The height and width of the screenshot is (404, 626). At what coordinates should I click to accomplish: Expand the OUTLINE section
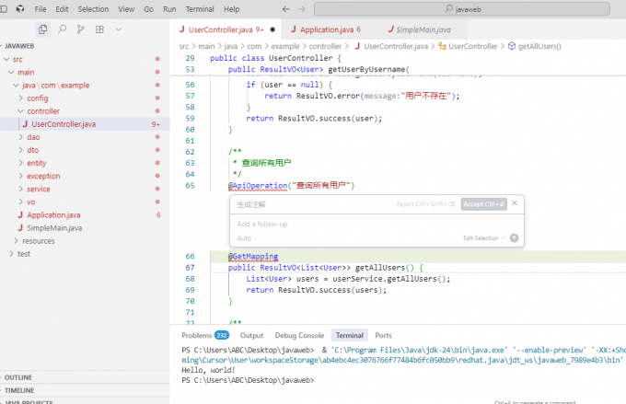[x=18, y=377]
